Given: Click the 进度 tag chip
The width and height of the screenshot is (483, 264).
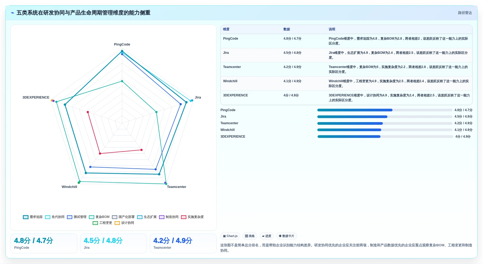Looking at the screenshot, I should click(267, 236).
